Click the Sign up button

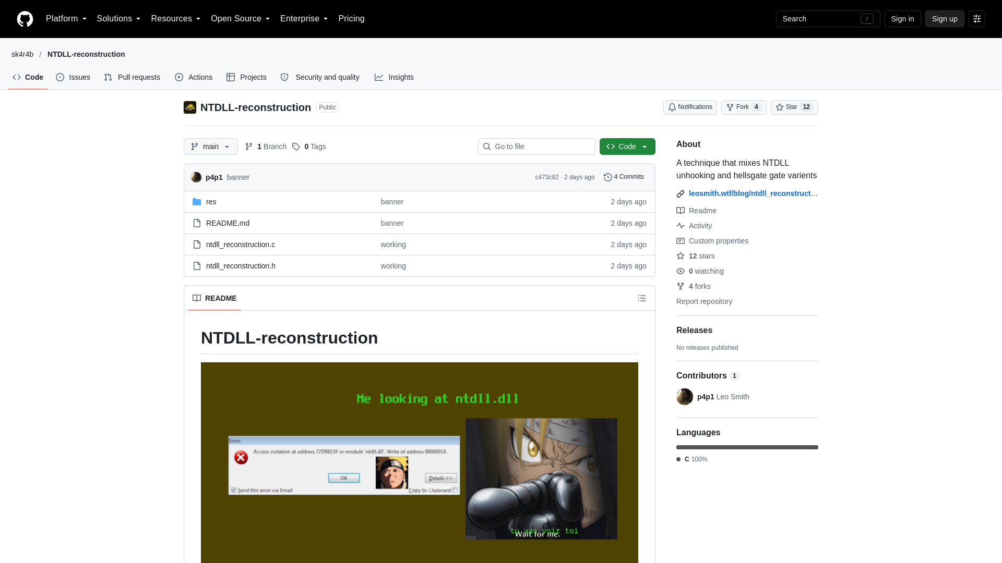coord(945,19)
